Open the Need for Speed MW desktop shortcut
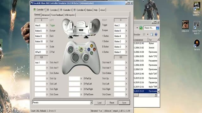Image resolution: width=202 pixels, height=113 pixels. pyautogui.click(x=197, y=8)
